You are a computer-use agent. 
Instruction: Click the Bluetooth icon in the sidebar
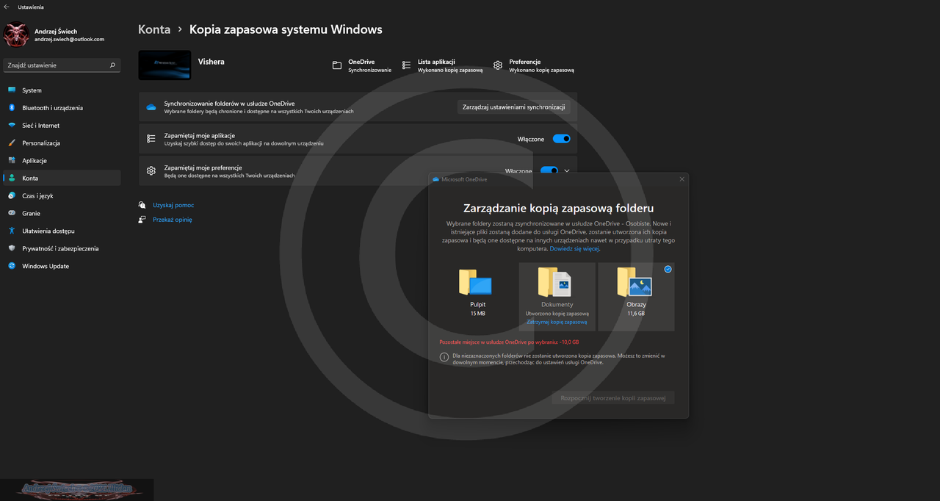(12, 108)
